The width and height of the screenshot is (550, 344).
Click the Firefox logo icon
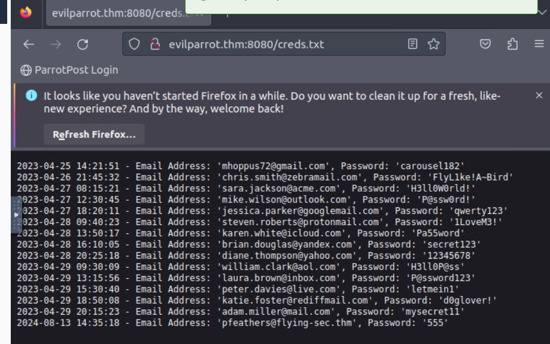point(26,13)
